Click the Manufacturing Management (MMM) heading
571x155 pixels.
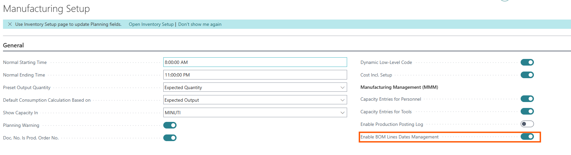coord(399,87)
